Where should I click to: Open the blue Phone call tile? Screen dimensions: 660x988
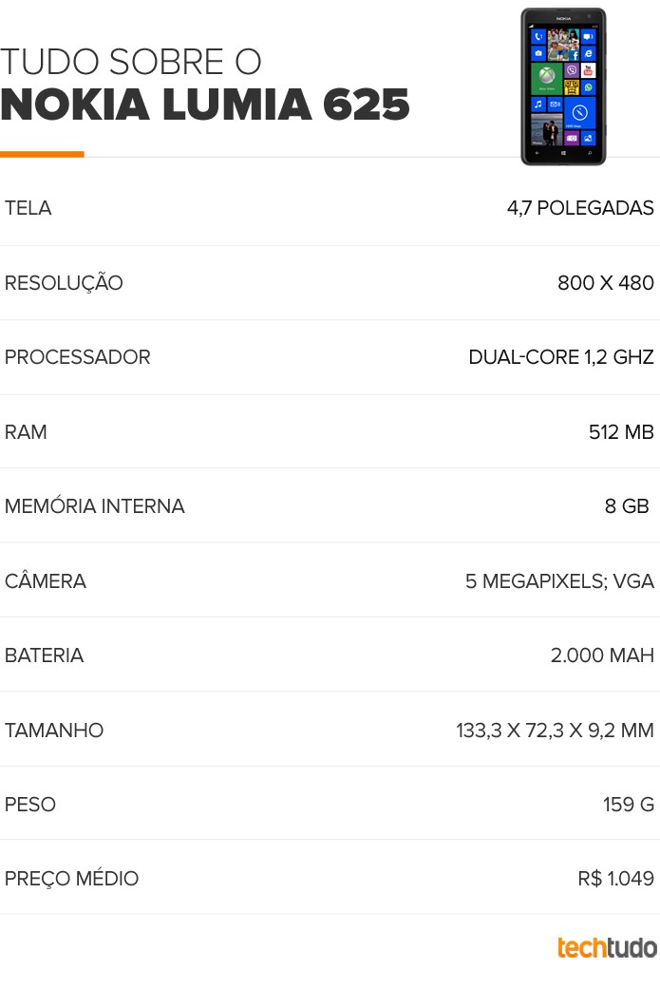[x=538, y=36]
